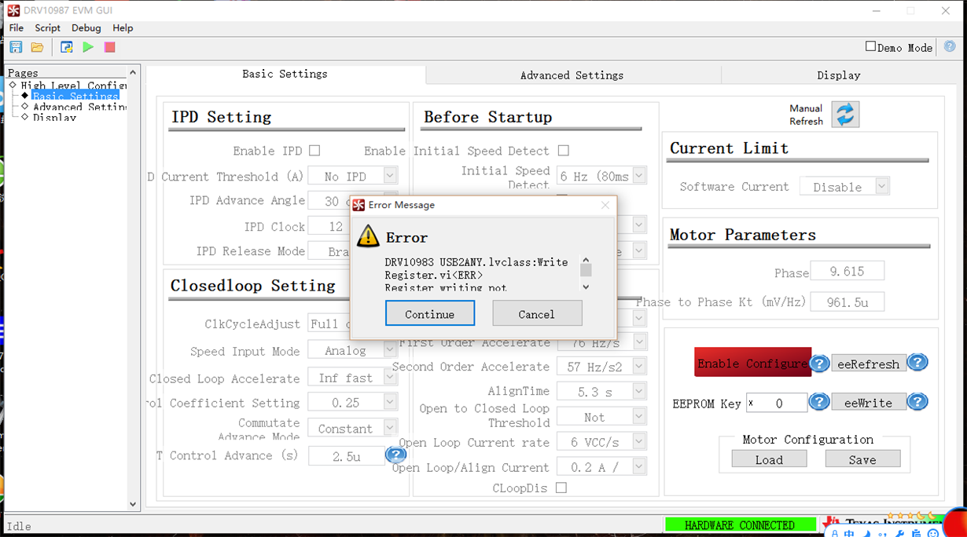Screen dimensions: 967x537
Task: Open the IPD Current Threshold dropdown
Action: (390, 176)
